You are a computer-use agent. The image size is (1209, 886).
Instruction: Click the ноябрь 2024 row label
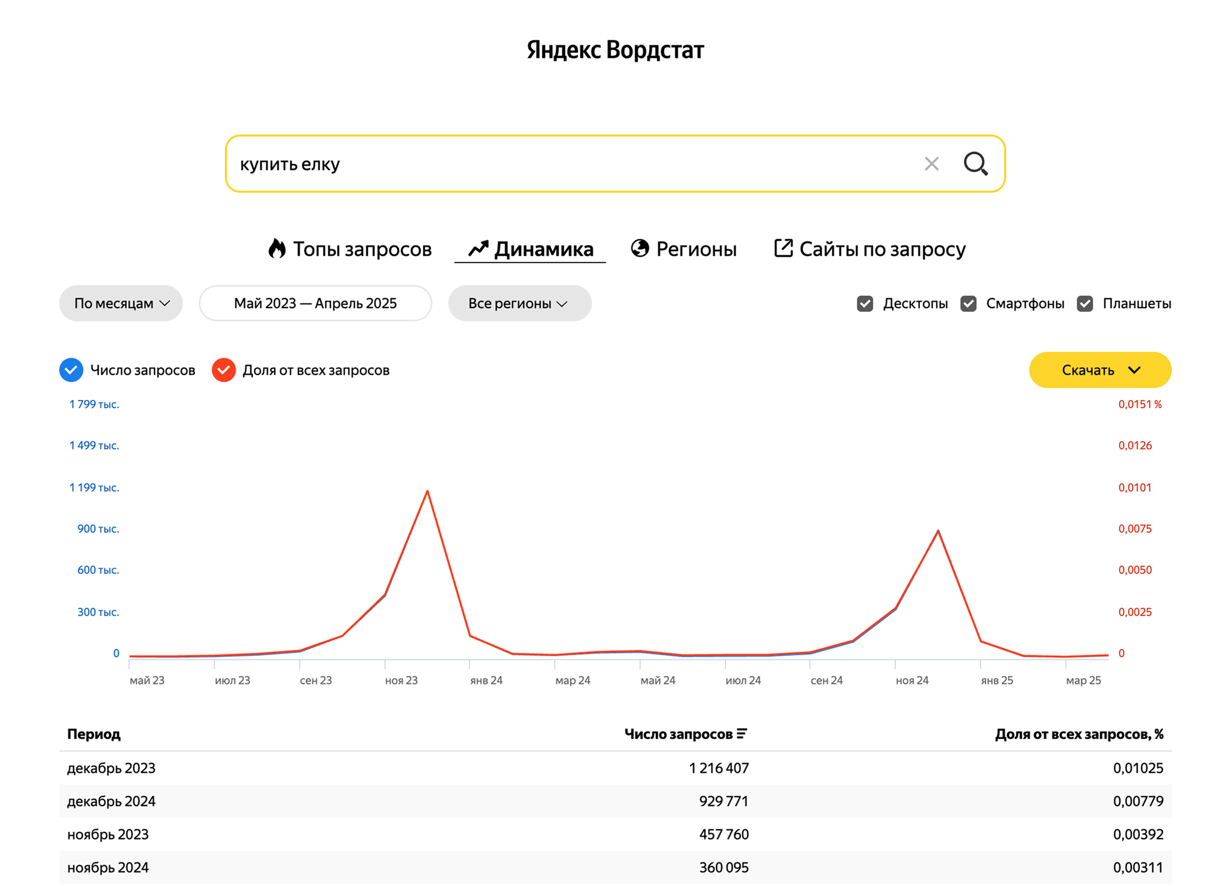(108, 868)
